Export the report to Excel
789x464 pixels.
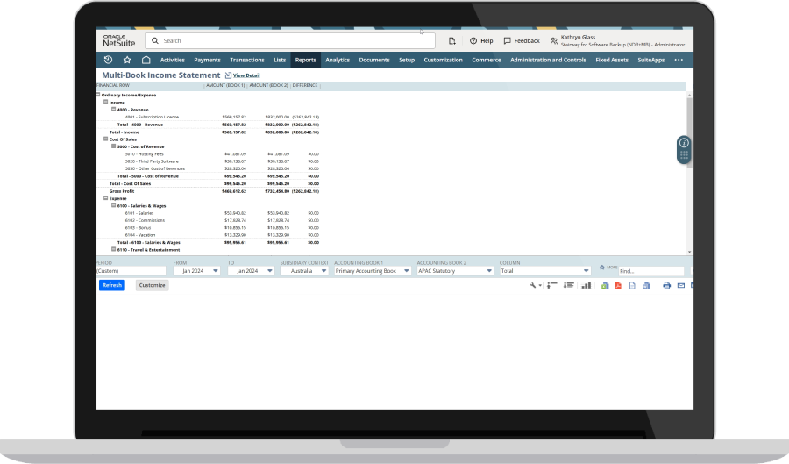(x=605, y=285)
